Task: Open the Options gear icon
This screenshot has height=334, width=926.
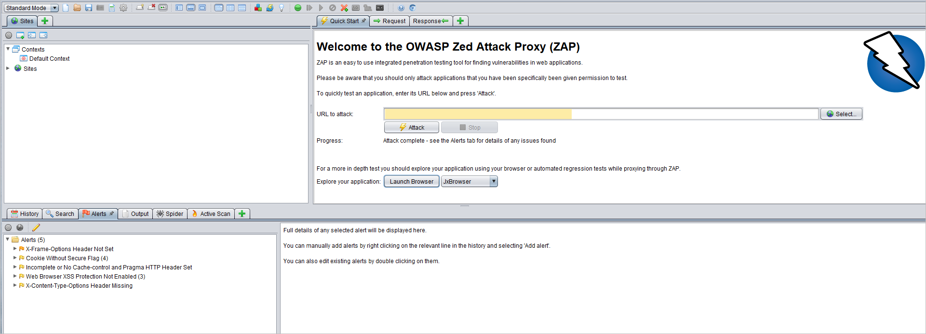Action: pos(123,8)
